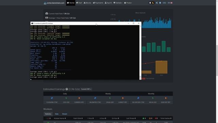Sort workers by Hash Rate column
The height and width of the screenshot is (123, 218).
[78, 118]
